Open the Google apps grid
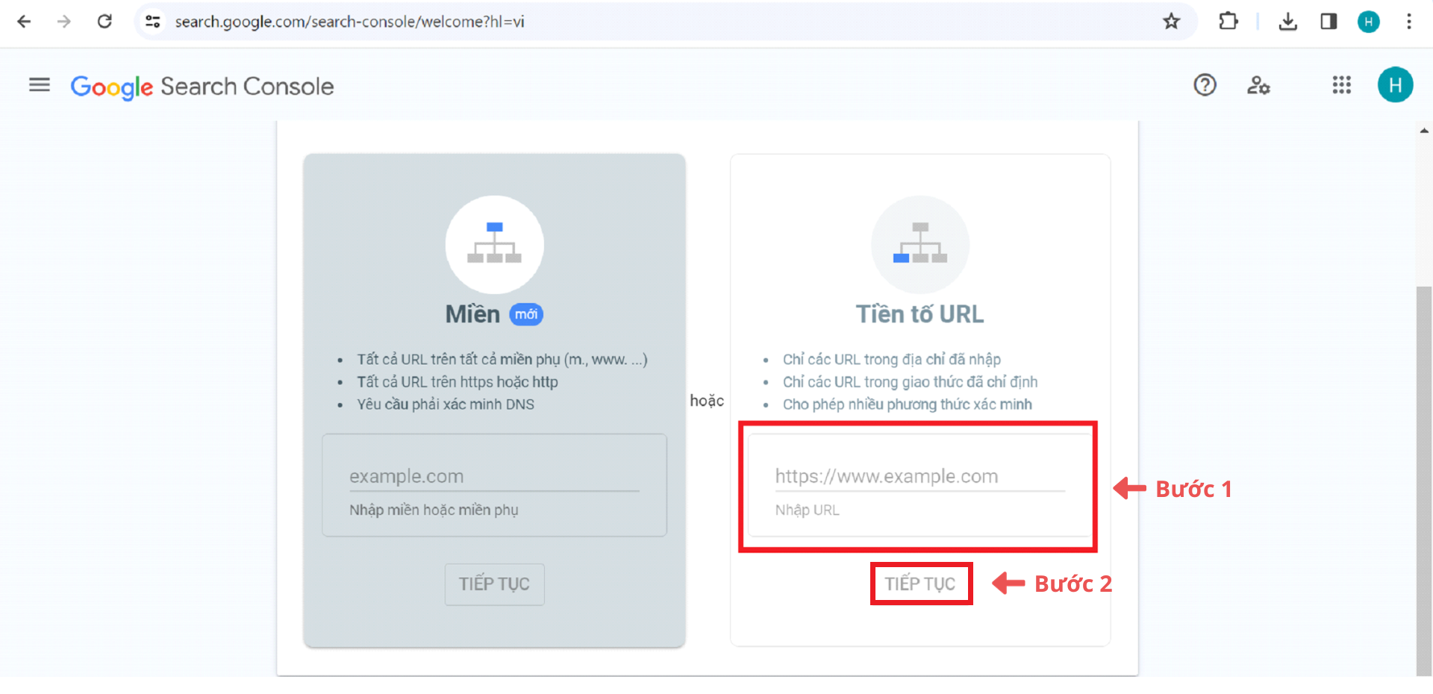The height and width of the screenshot is (694, 1433). 1341,86
